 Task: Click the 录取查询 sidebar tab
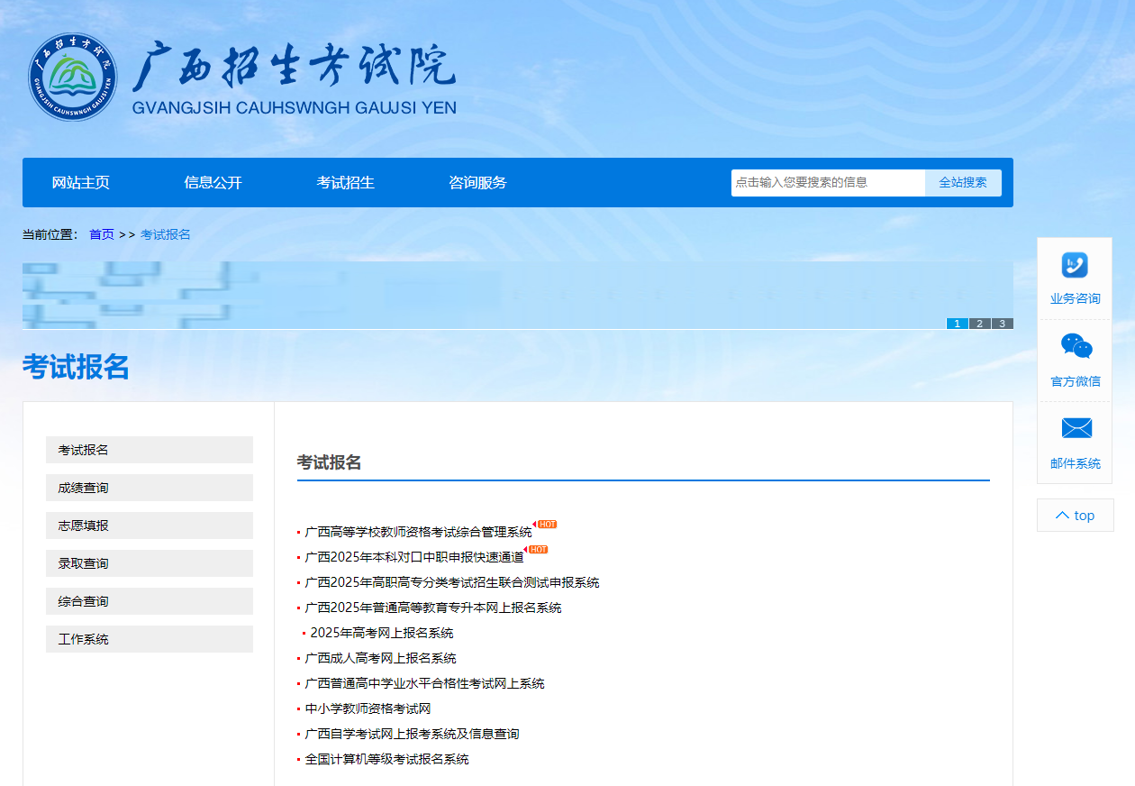[149, 563]
